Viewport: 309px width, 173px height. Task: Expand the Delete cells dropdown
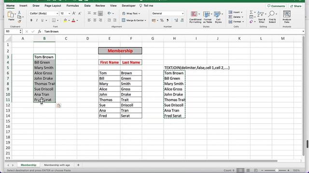[242, 17]
